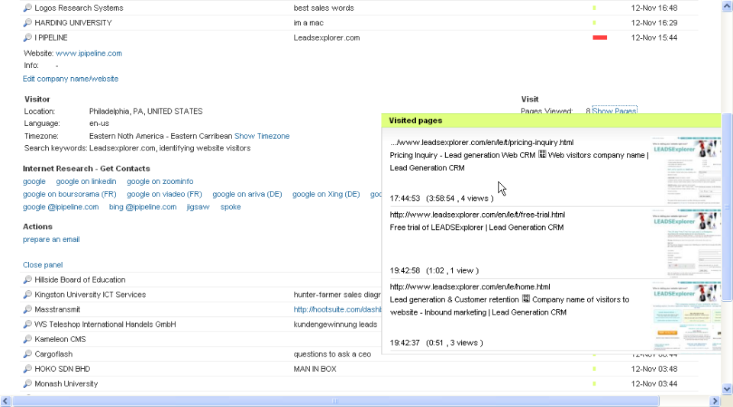Click free-trial page thumbnail
733x407 pixels.
pos(686,243)
